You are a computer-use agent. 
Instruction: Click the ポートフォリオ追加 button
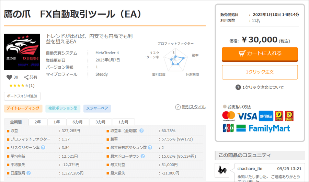click(22, 96)
